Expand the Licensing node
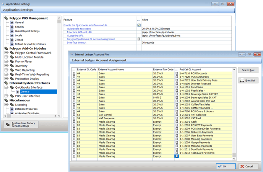 (6, 105)
